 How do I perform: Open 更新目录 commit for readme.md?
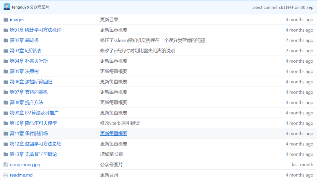click(109, 175)
